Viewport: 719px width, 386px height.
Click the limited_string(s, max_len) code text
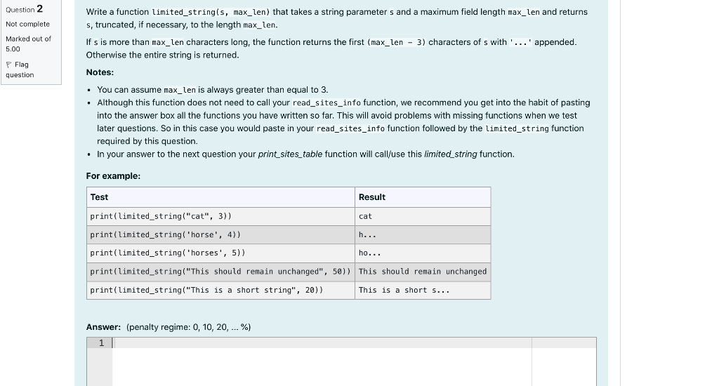(211, 13)
